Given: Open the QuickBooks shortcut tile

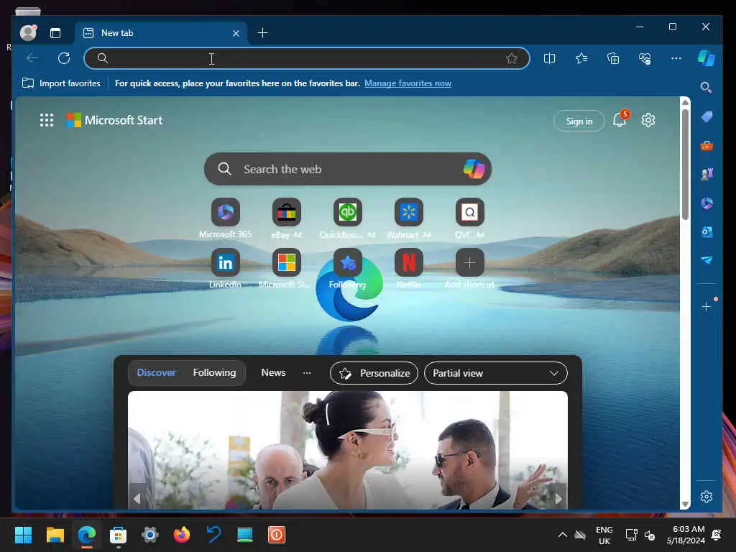Looking at the screenshot, I should pyautogui.click(x=347, y=212).
